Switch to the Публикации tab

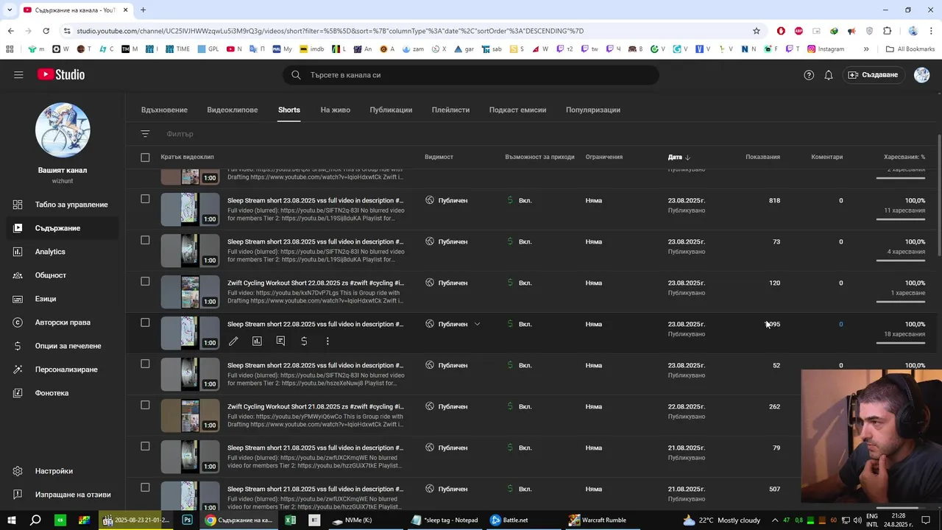pos(391,110)
